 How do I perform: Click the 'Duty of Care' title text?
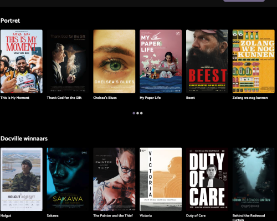click(x=196, y=215)
